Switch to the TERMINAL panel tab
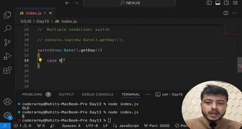This screenshot has width=242, height=129. tap(131, 94)
